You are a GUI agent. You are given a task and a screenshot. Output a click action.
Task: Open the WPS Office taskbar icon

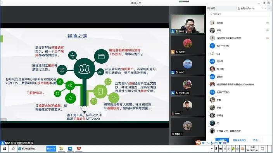79,149
